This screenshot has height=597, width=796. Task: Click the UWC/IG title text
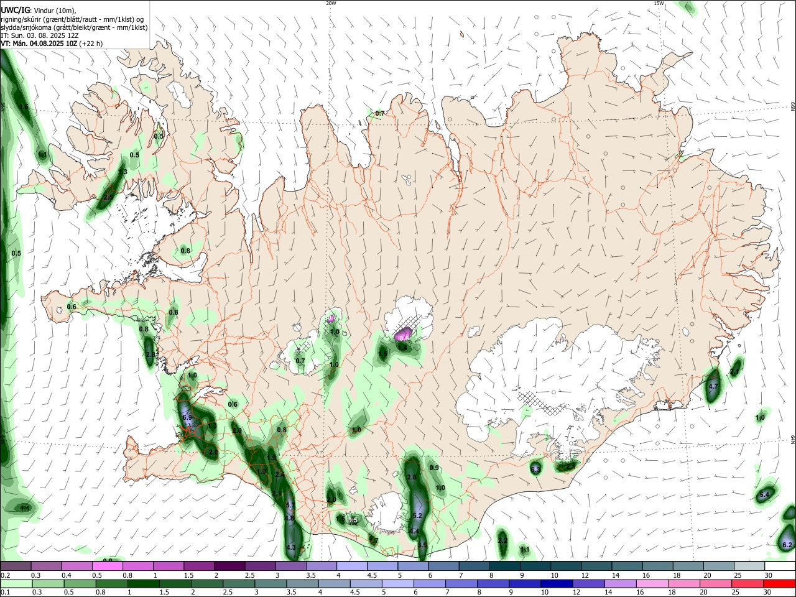(x=14, y=10)
